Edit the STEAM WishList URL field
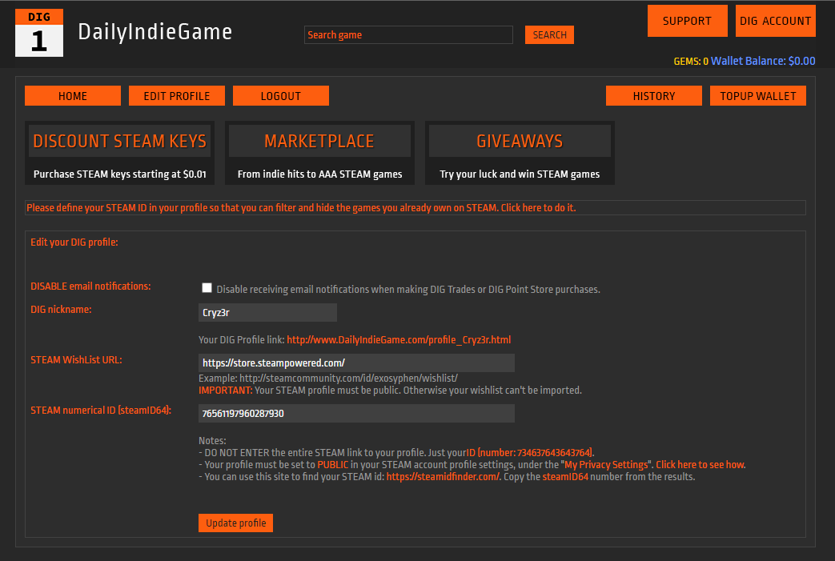The width and height of the screenshot is (835, 561). 356,363
